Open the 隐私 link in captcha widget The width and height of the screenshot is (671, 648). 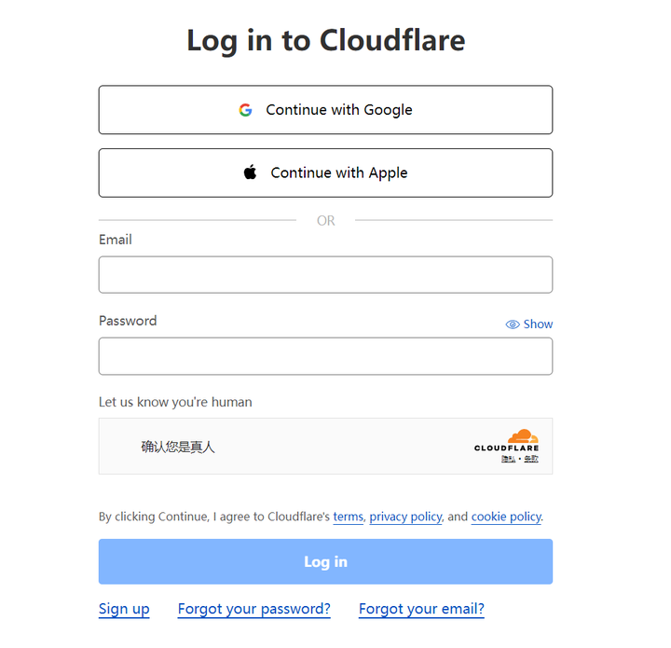coord(508,460)
